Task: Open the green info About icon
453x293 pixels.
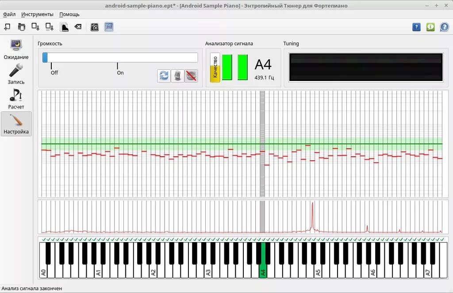Action: (430, 27)
